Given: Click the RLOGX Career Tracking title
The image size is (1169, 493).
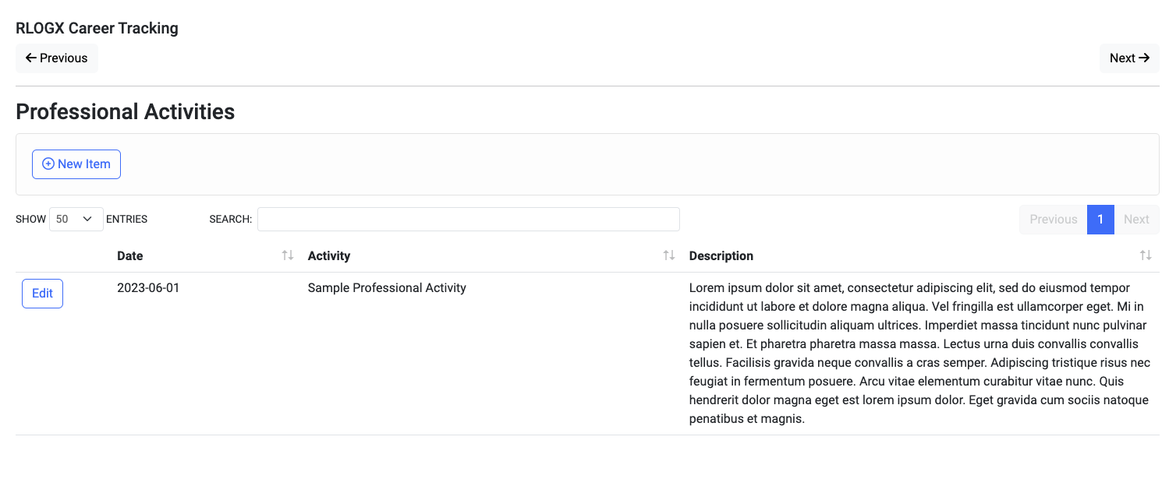Looking at the screenshot, I should 97,29.
